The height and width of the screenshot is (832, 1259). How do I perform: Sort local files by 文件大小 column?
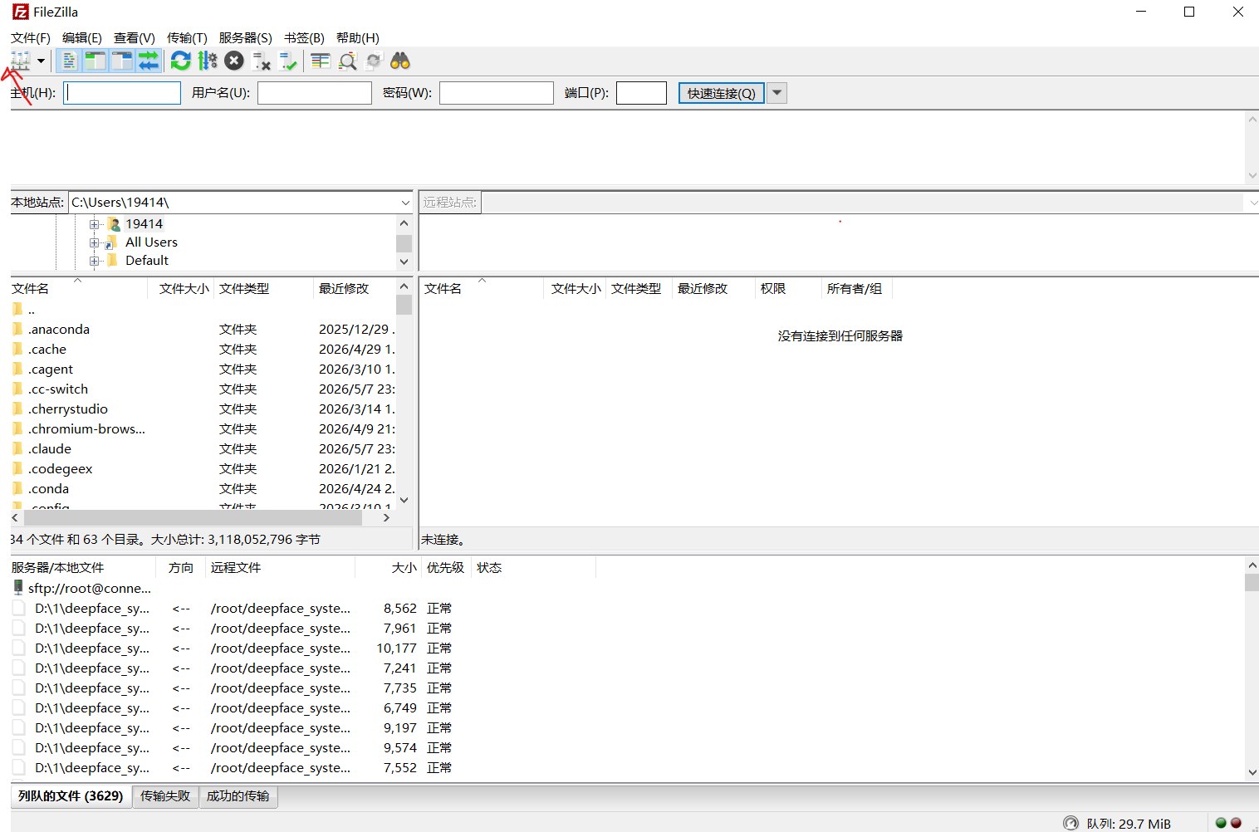[x=182, y=288]
